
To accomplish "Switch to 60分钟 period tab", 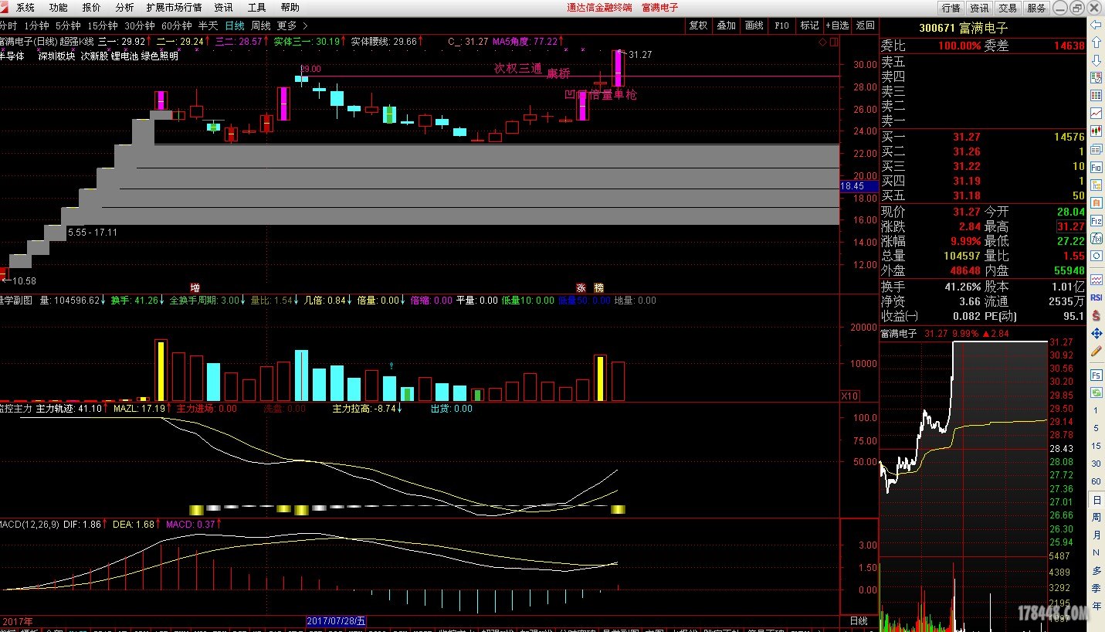I will point(176,25).
